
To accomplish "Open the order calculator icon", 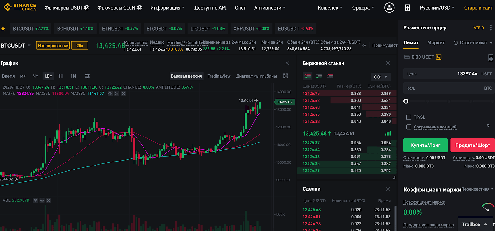I will tap(491, 58).
